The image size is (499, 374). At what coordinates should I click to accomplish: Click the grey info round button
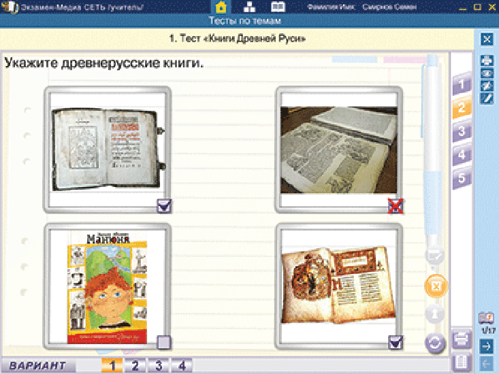[x=435, y=313]
